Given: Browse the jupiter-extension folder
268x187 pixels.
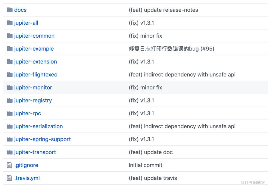Looking at the screenshot, I should [36, 61].
